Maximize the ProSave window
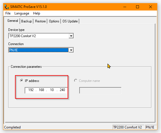The height and width of the screenshot is (133, 161). 138,7
